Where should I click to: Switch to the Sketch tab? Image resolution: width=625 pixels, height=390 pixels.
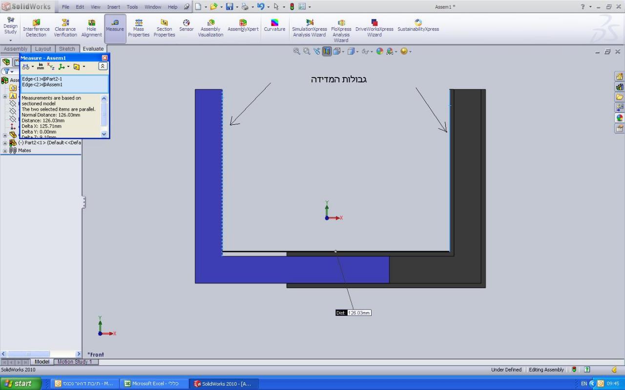67,49
